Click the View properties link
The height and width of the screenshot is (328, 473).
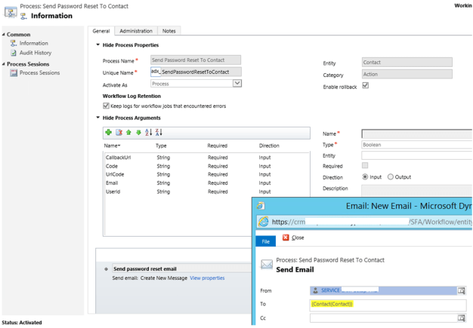tap(207, 278)
